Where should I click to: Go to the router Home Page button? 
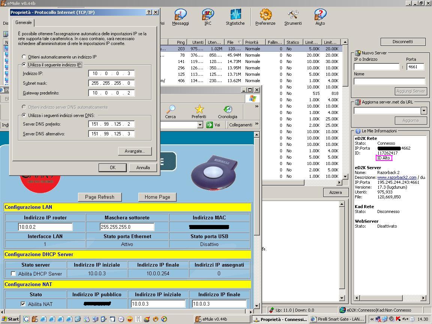157,197
